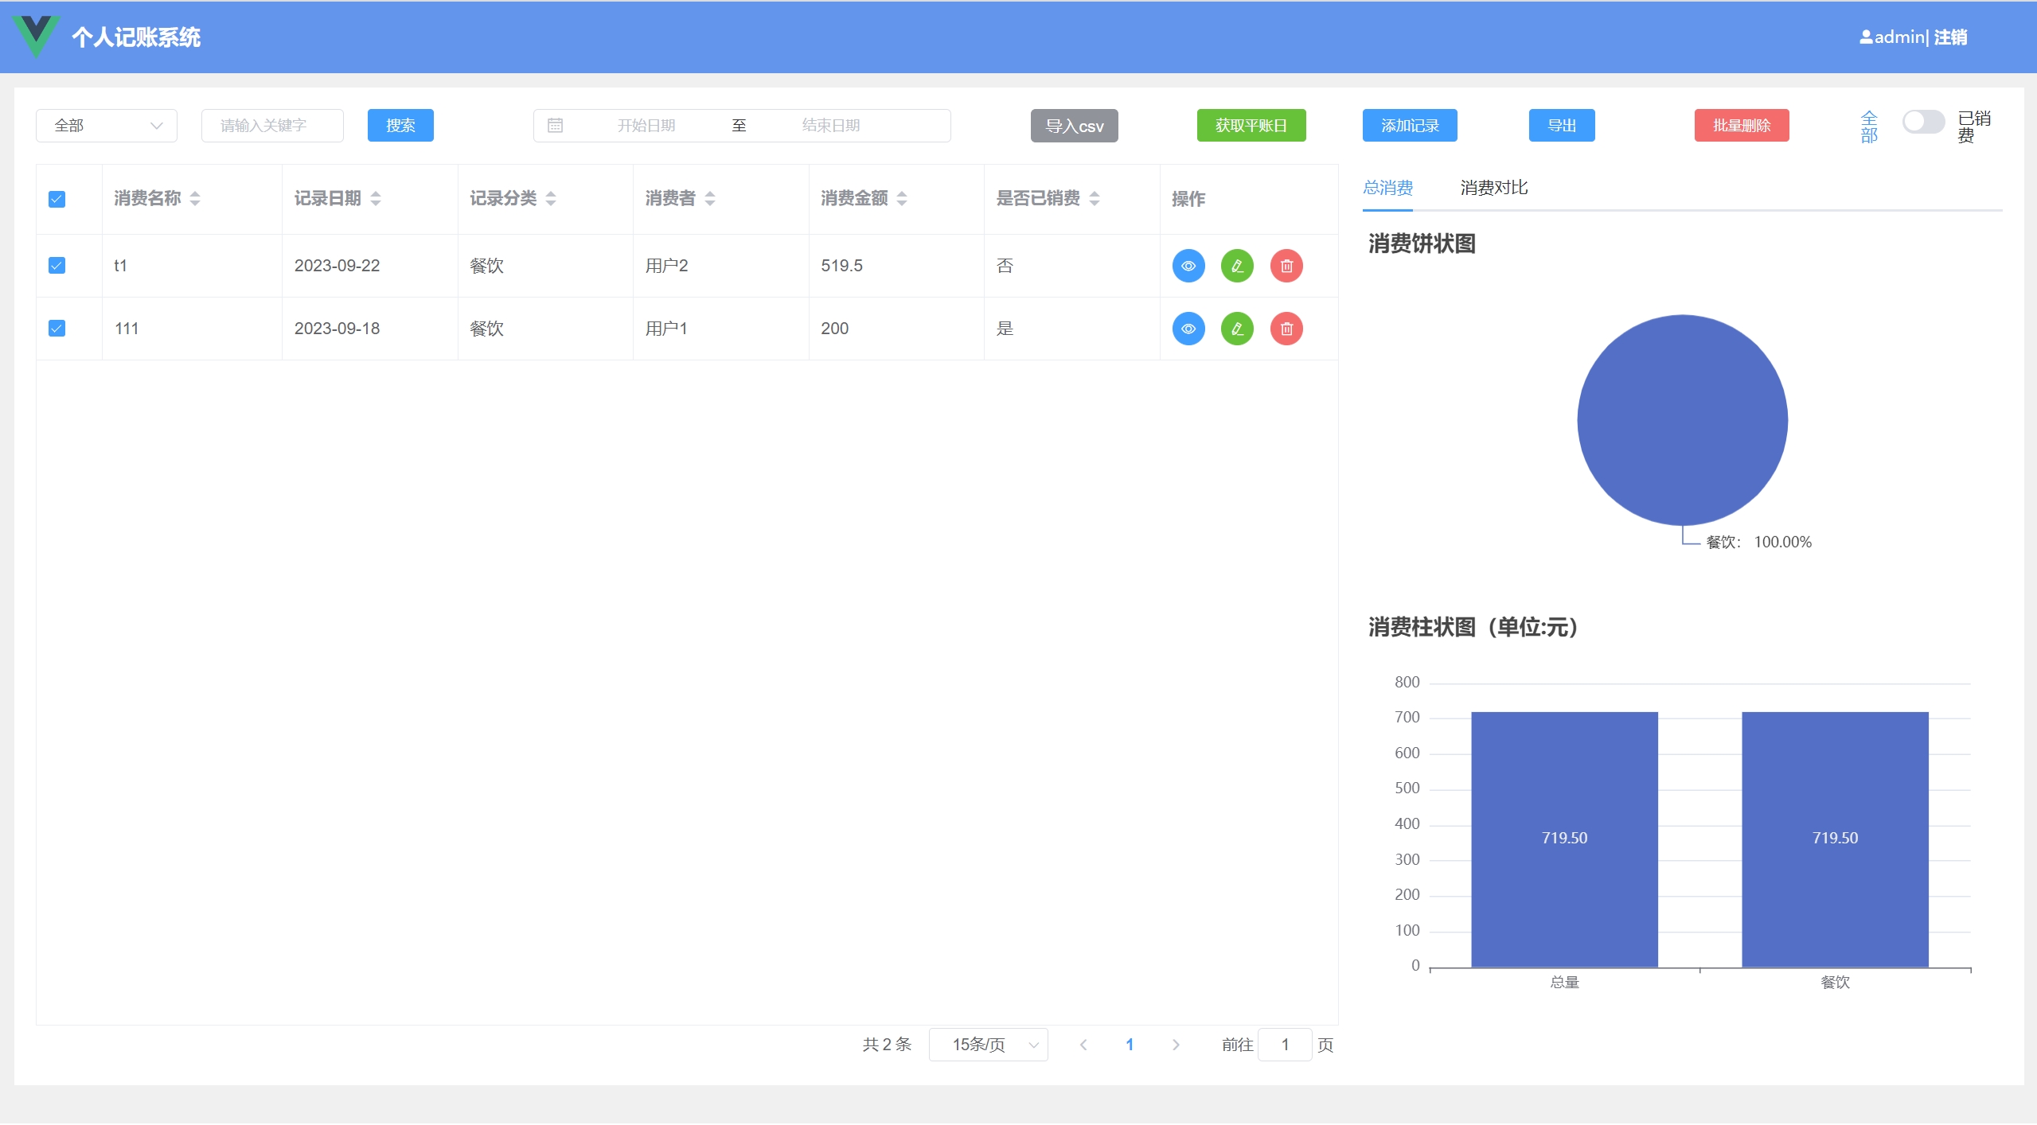Open the 全部 category dropdown

tap(106, 126)
